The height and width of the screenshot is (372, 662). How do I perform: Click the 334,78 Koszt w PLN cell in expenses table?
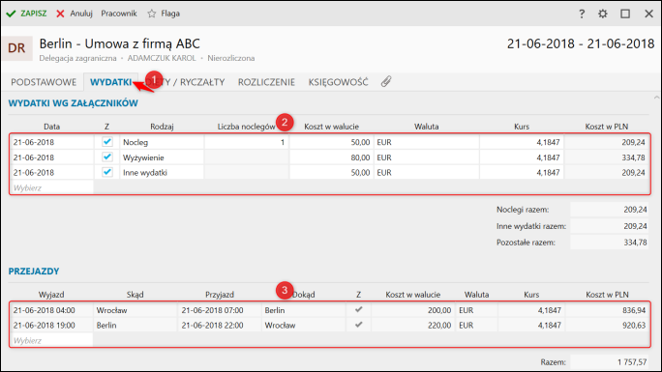click(x=607, y=157)
